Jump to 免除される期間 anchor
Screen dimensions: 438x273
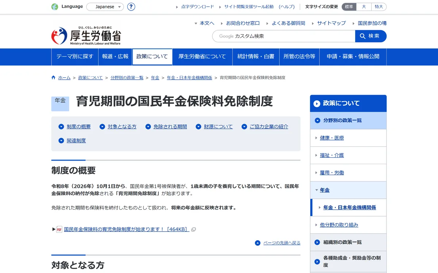tap(170, 127)
